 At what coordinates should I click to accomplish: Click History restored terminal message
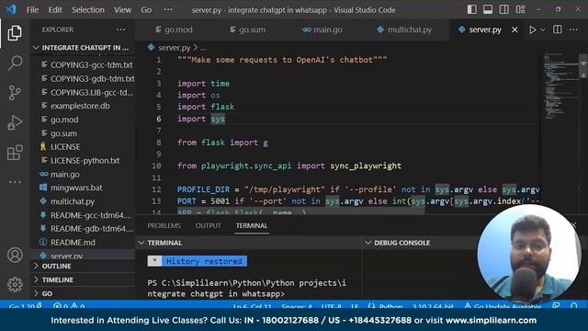point(198,261)
